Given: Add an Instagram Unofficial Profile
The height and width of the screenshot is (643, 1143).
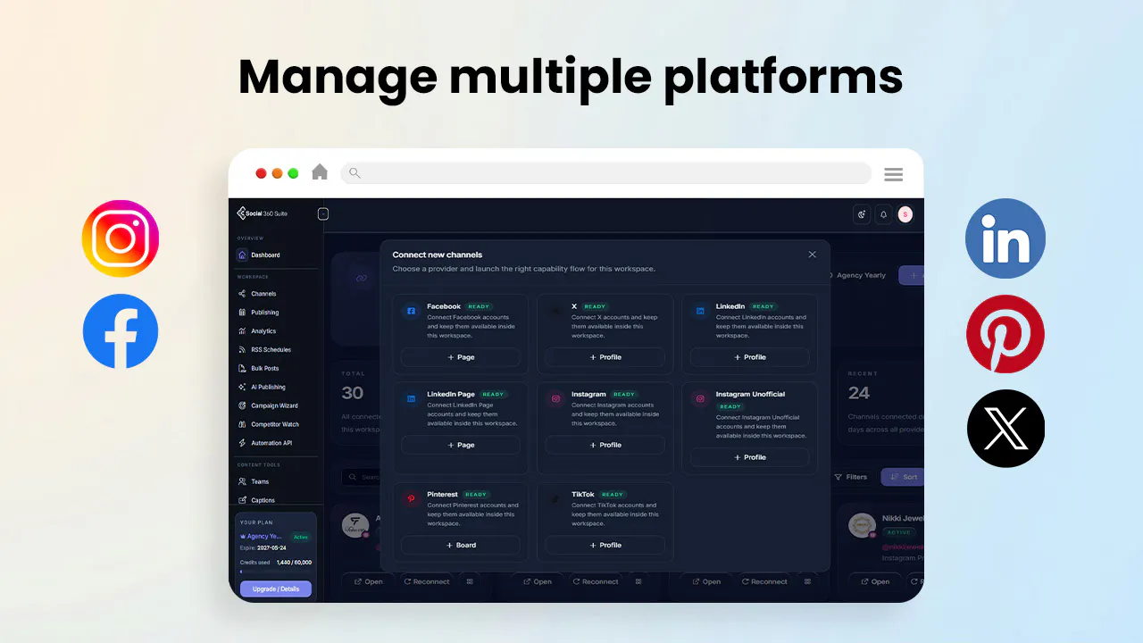Looking at the screenshot, I should point(750,457).
